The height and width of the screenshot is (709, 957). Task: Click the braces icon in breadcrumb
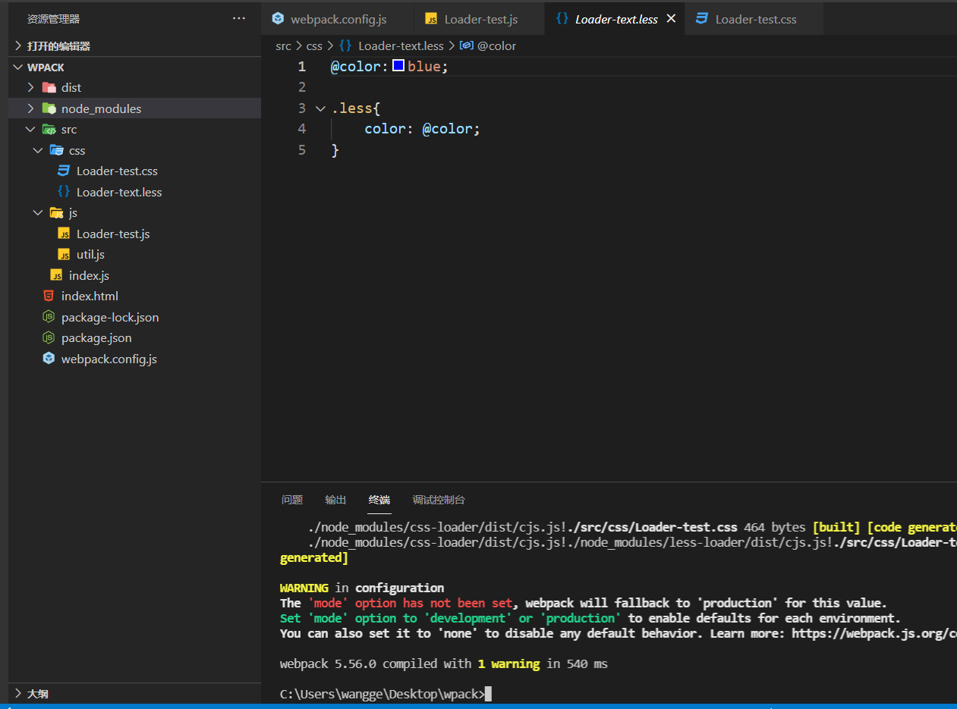[345, 45]
